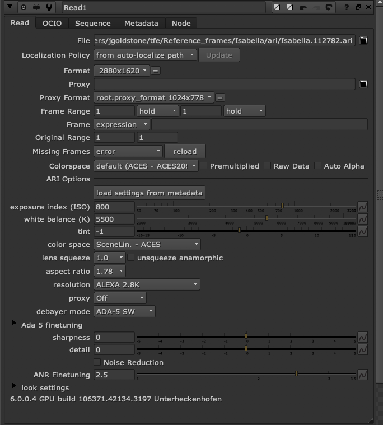Click the white balance (K) slider
The image size is (383, 425).
click(246, 218)
